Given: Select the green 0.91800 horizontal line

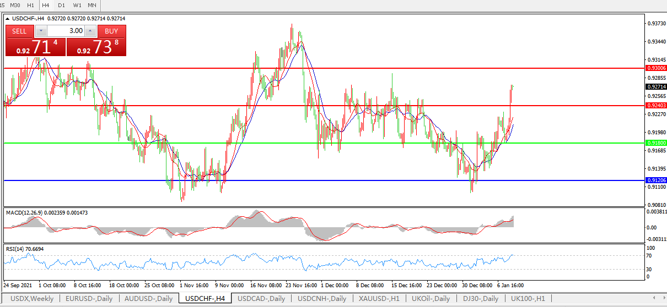Looking at the screenshot, I should (x=331, y=143).
